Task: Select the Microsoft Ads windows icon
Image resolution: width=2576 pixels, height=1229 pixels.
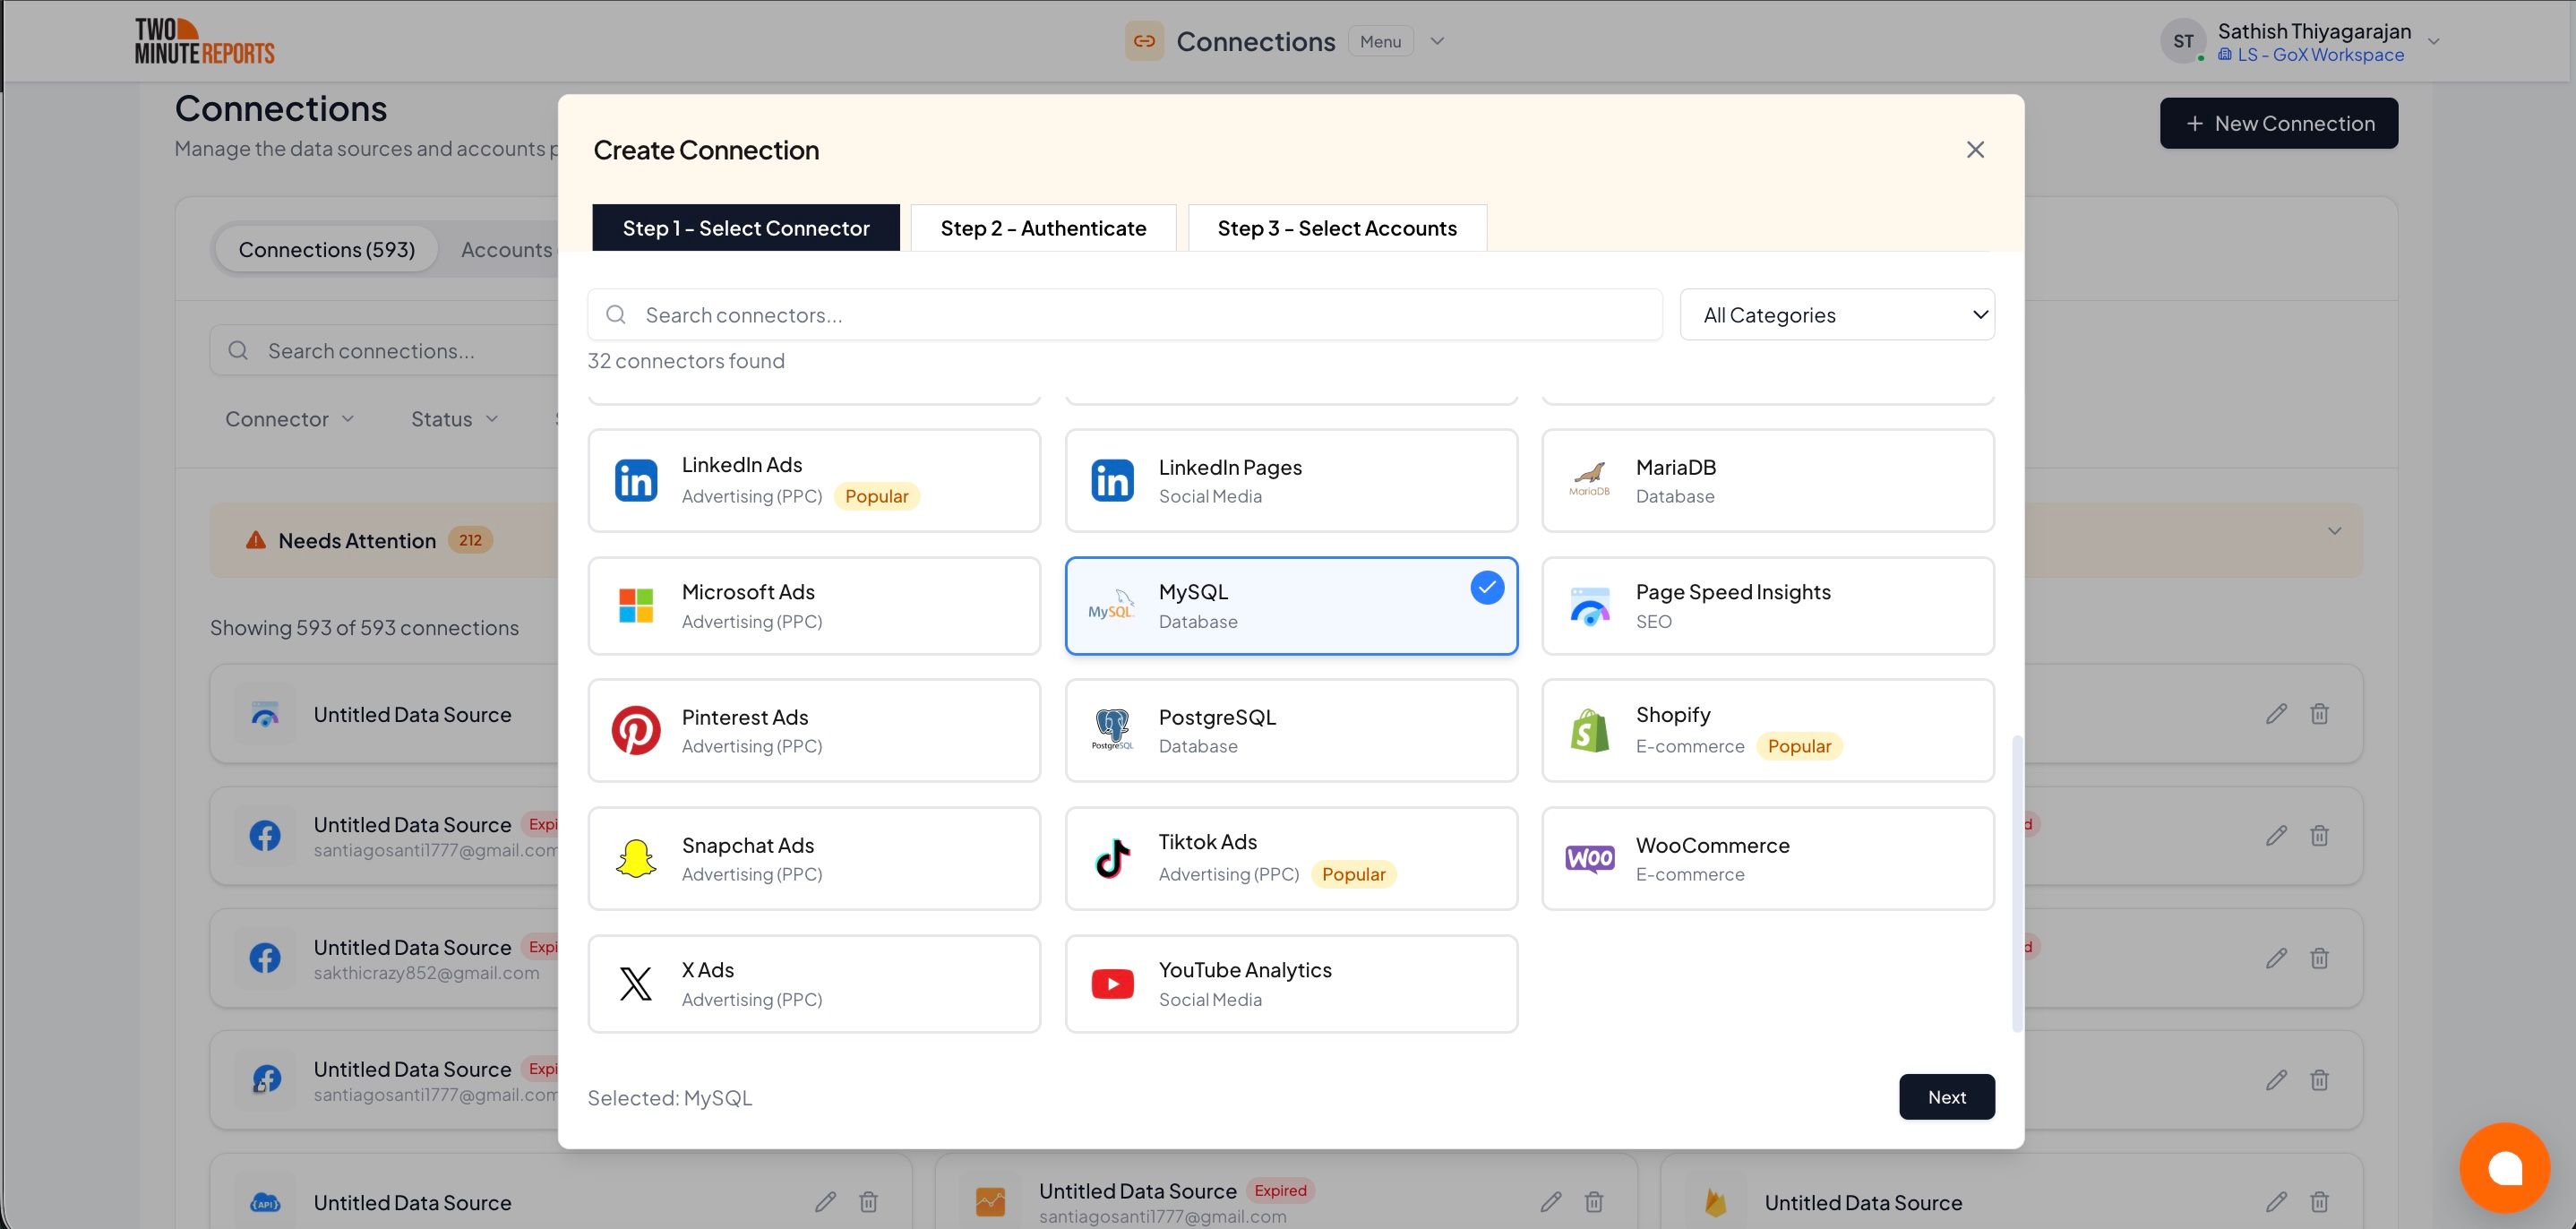Action: click(x=636, y=606)
